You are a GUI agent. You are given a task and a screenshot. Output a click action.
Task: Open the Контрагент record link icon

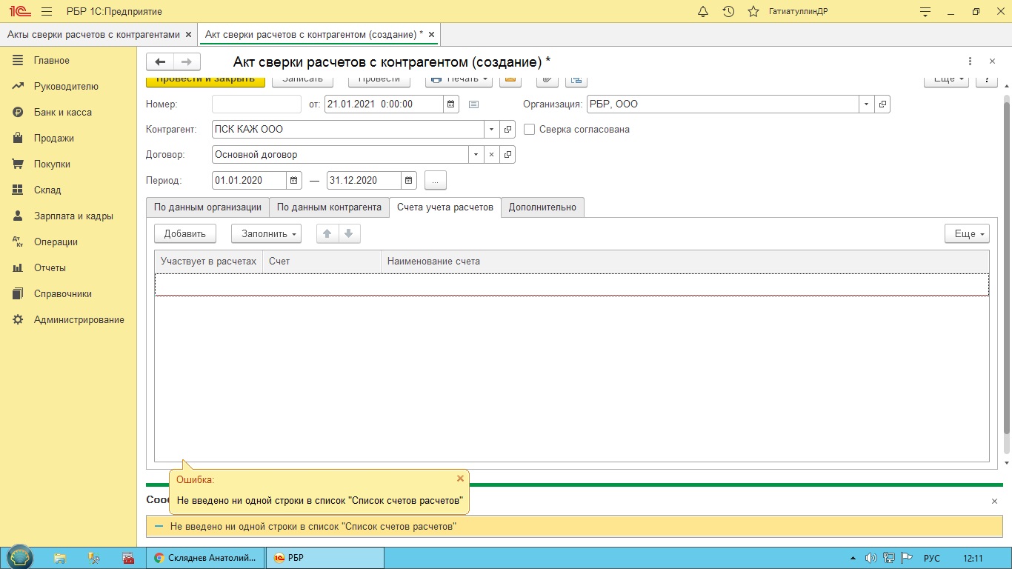click(507, 130)
